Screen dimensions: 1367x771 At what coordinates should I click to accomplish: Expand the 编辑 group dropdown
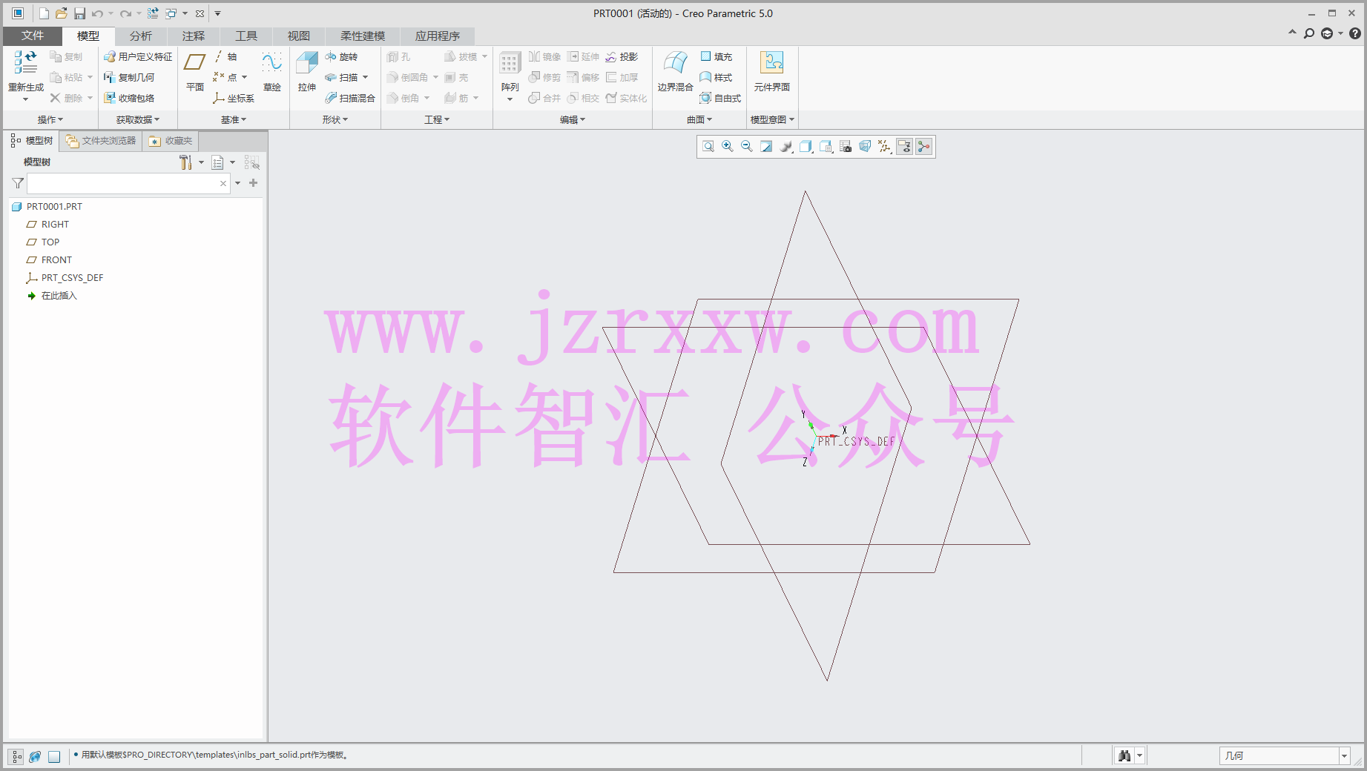[573, 119]
